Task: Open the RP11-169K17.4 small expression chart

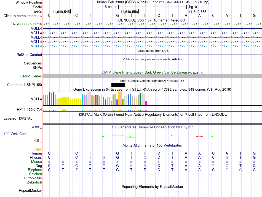Action: tap(95, 110)
